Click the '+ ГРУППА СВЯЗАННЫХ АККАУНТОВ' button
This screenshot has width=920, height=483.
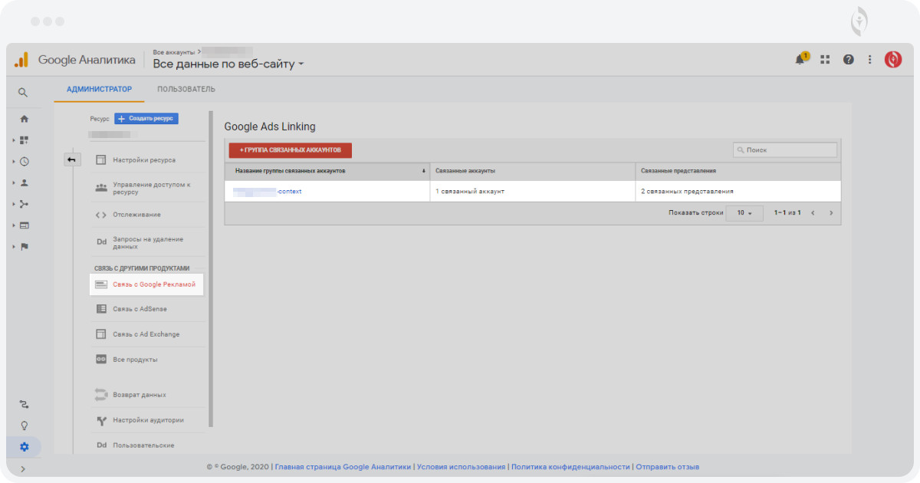(290, 150)
